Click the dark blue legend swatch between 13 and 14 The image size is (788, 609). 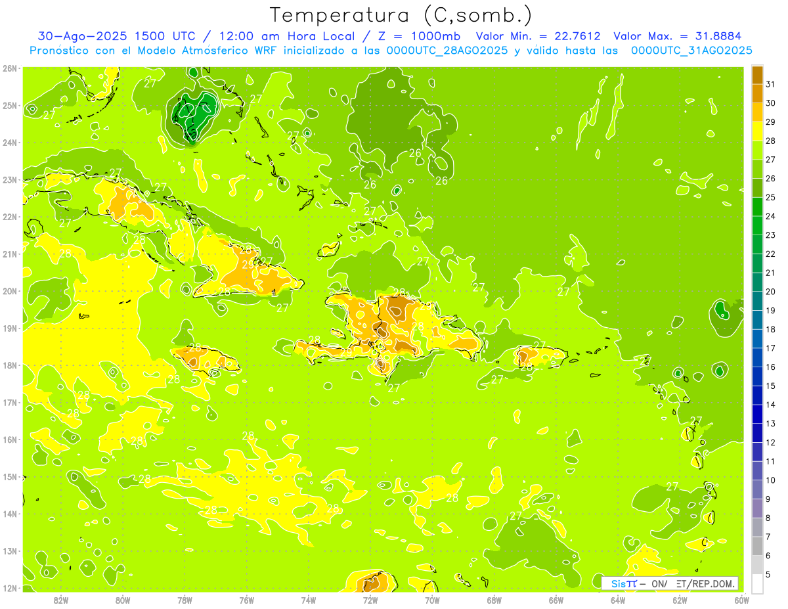pyautogui.click(x=758, y=414)
